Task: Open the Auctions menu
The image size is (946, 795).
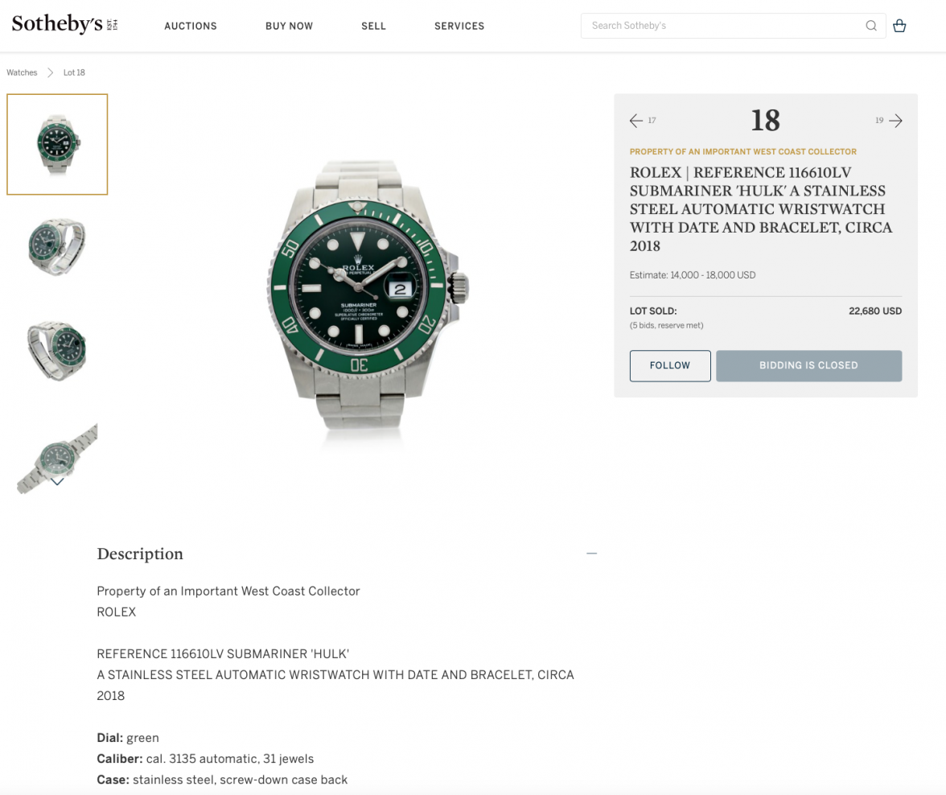Action: click(191, 26)
